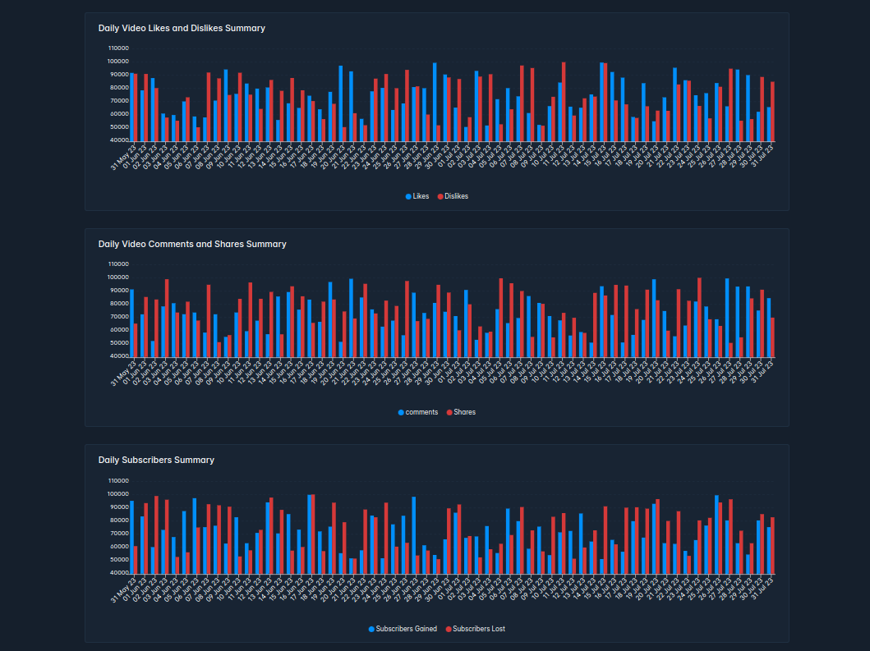Click the 110000 axis label in Likes chart
The image size is (870, 651).
pos(118,48)
